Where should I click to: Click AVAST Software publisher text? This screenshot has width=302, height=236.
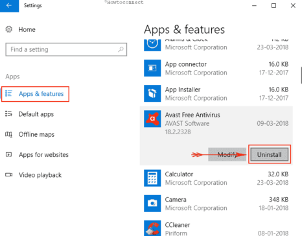[187, 123]
